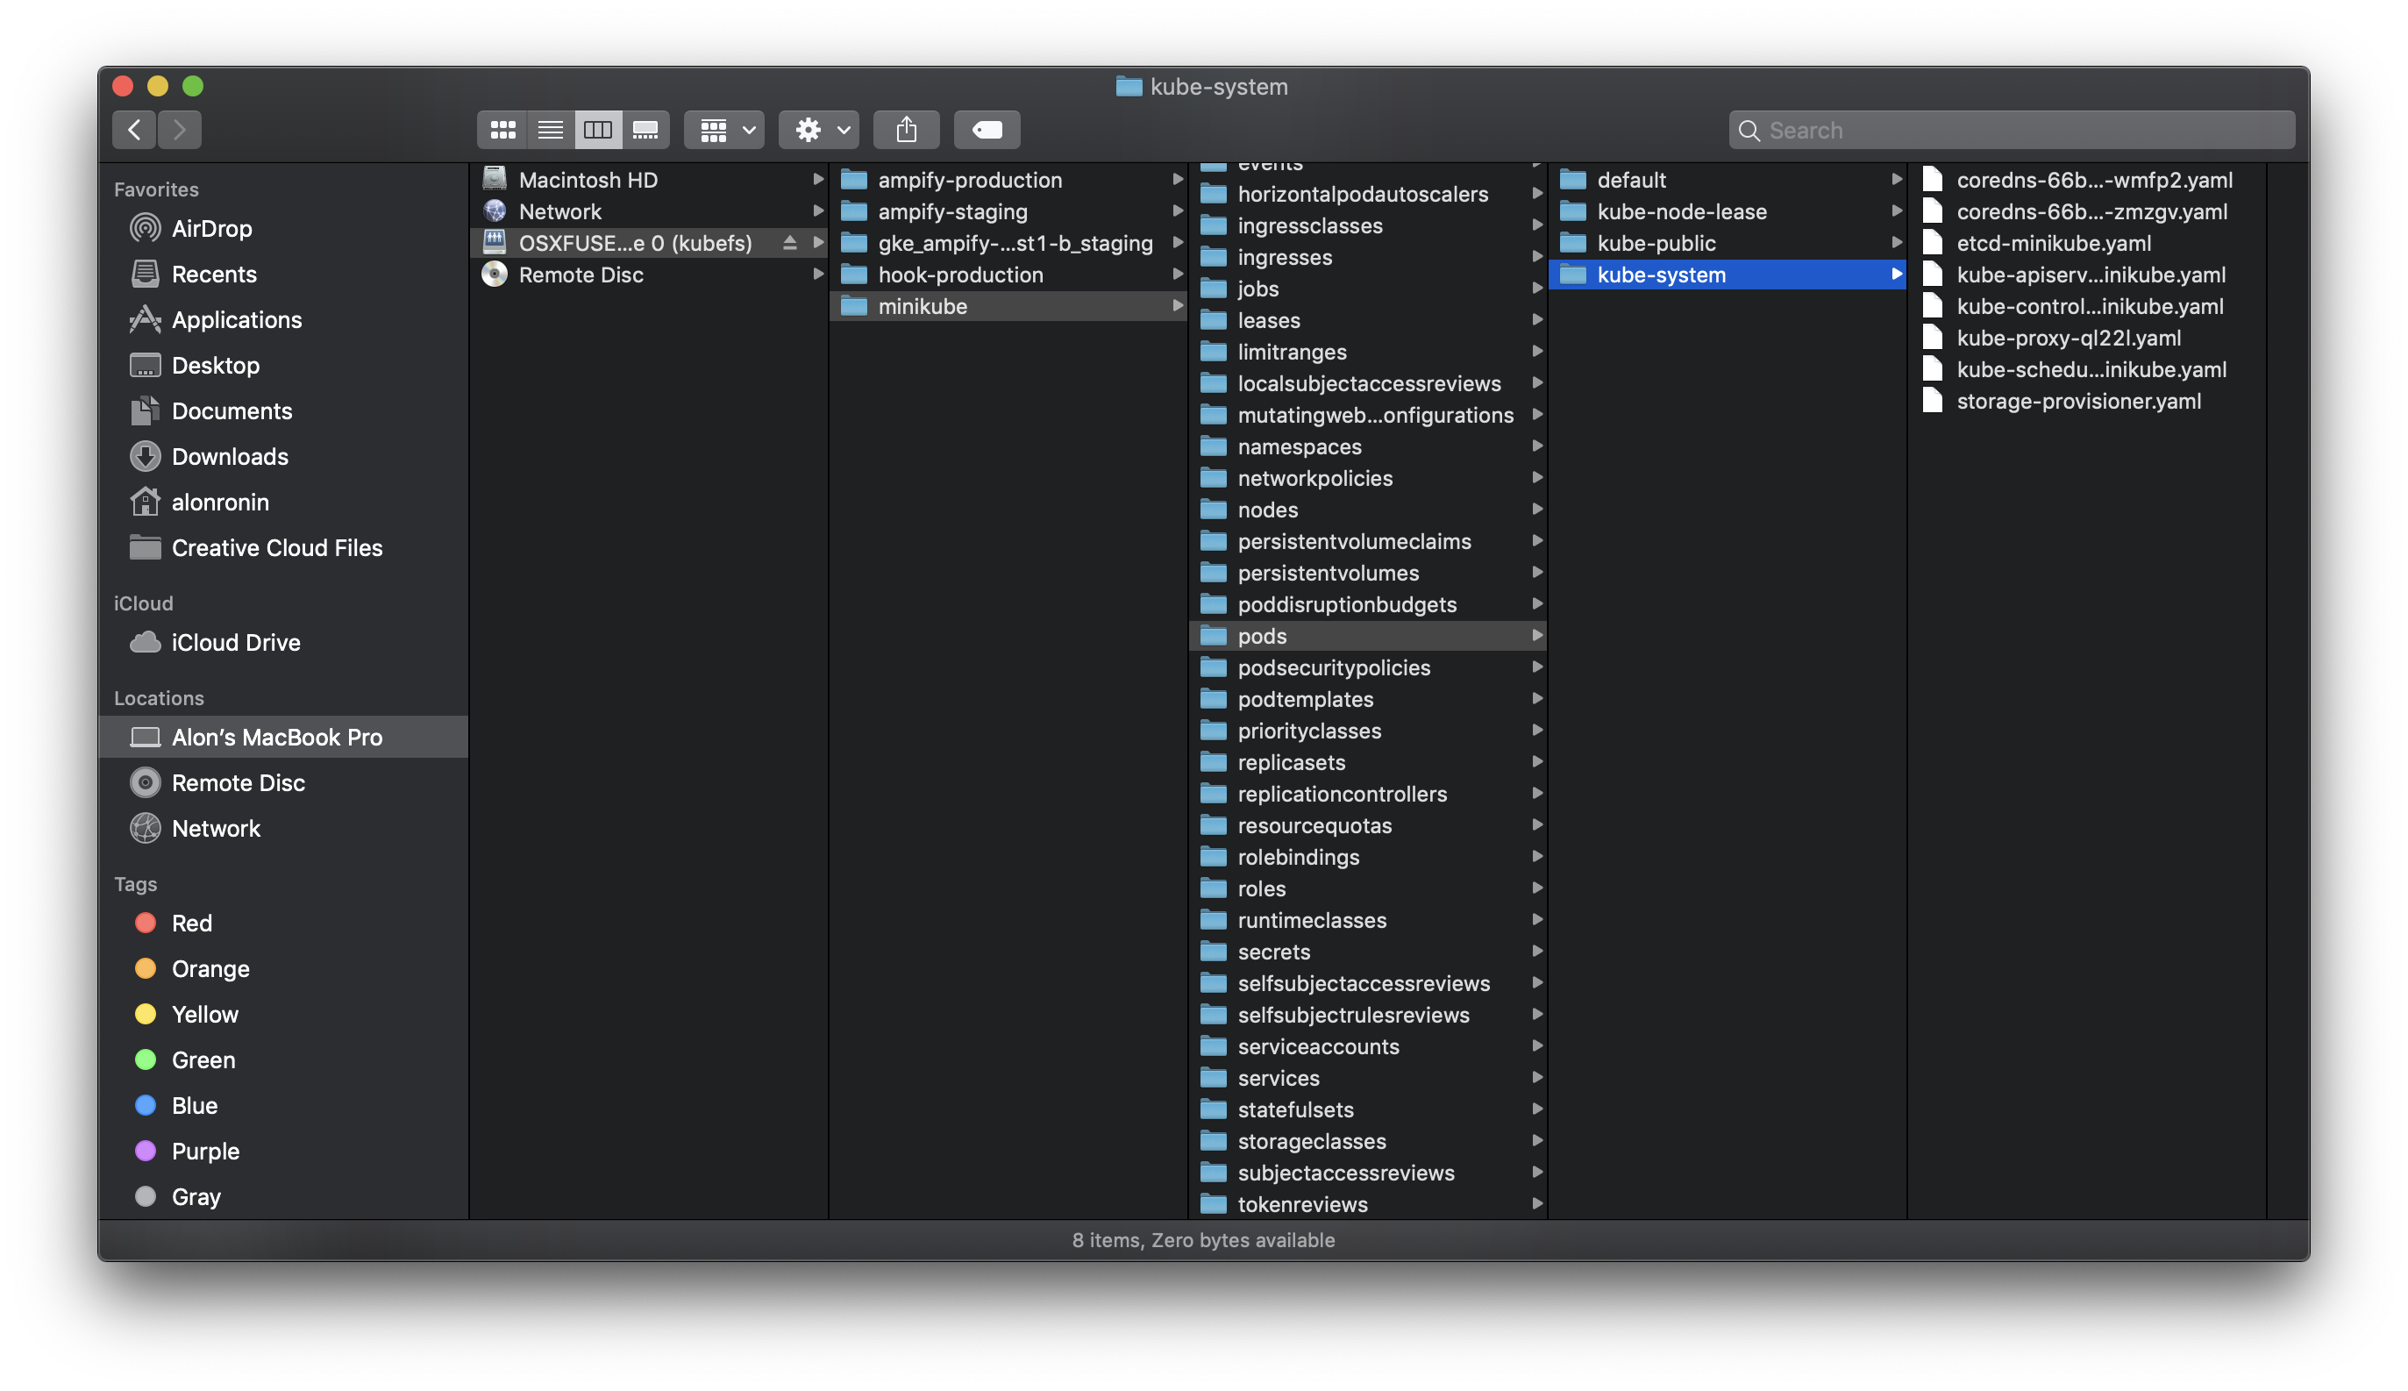Expand the minikube cluster entry

point(1173,304)
